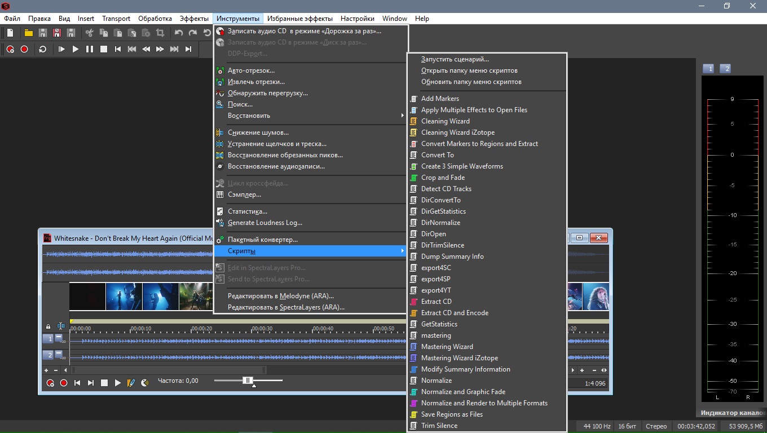767x433 pixels.
Task: Click the red Save As floppy icon
Action: tap(56, 33)
